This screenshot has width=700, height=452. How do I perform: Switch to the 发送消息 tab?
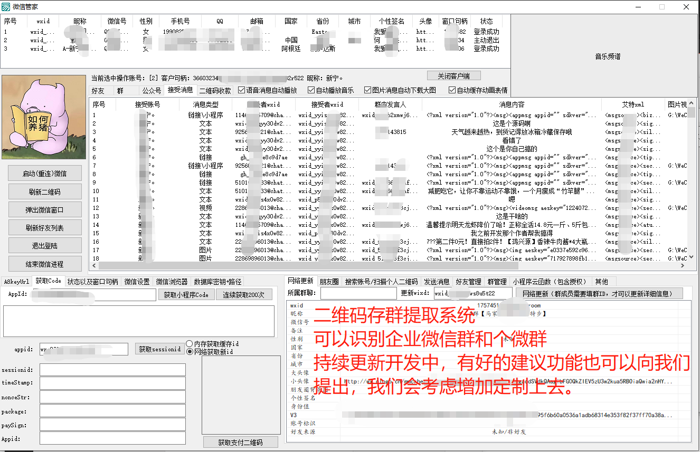click(437, 282)
